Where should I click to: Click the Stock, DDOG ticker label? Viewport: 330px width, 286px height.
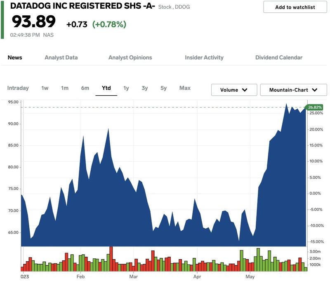(174, 7)
